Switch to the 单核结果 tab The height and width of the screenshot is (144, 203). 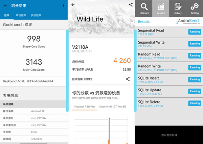21,16
